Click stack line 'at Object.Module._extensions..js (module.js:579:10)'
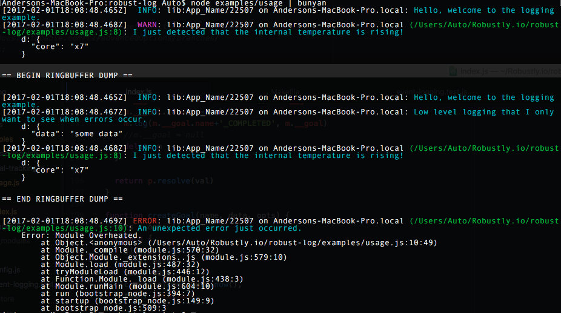The height and width of the screenshot is (313, 561). pyautogui.click(x=164, y=257)
